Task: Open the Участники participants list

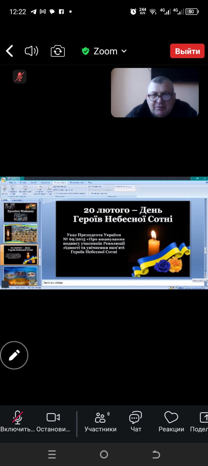Action: point(100,421)
